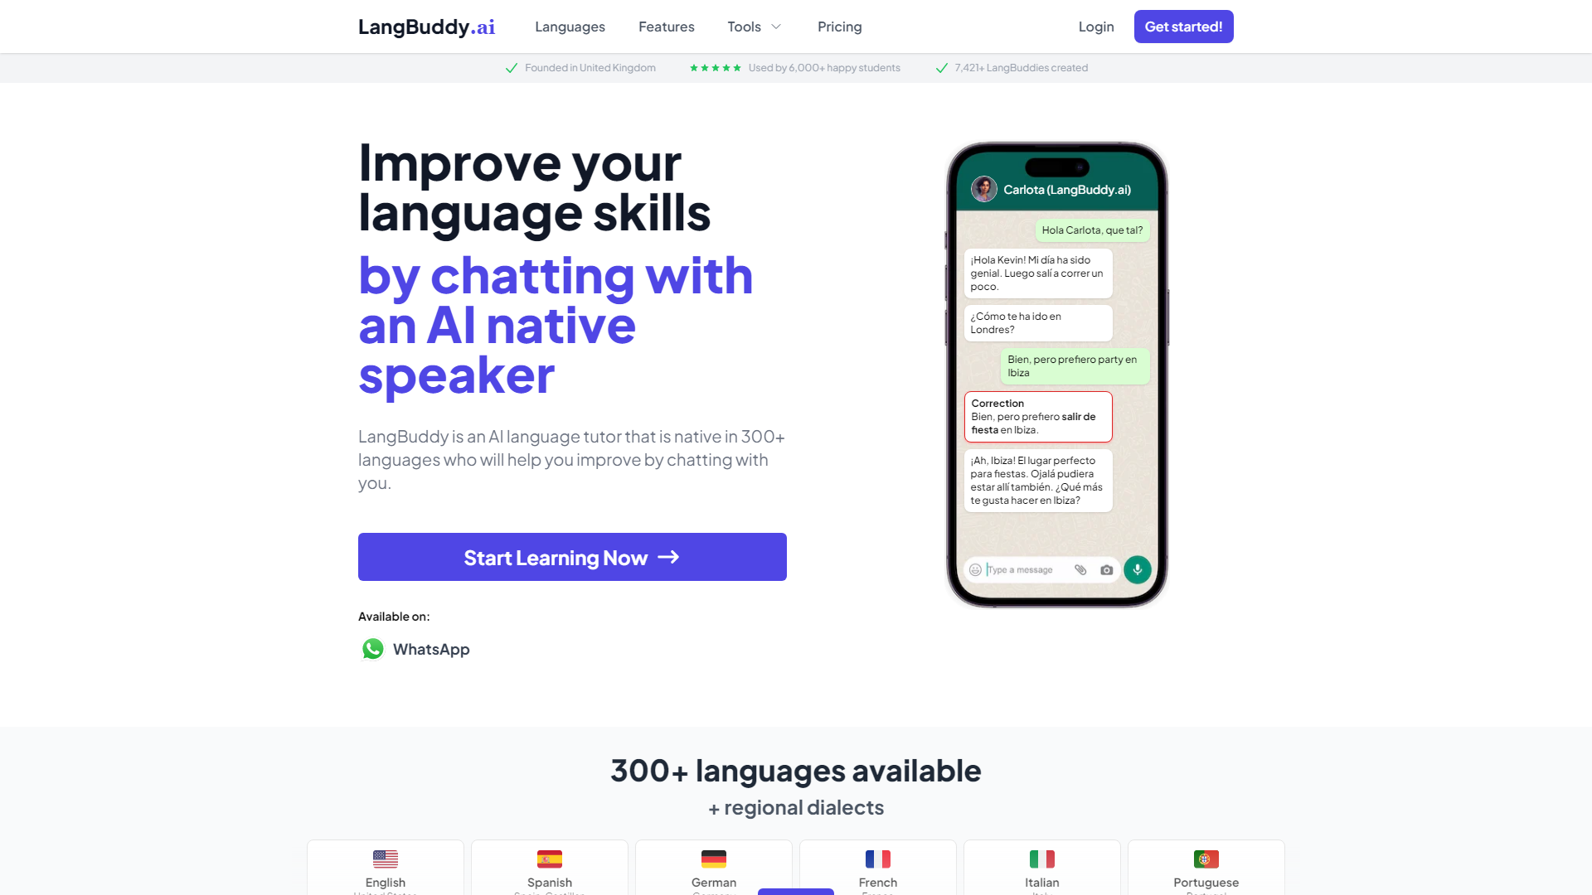
Task: Click the microphone icon in chat interface
Action: click(x=1135, y=568)
